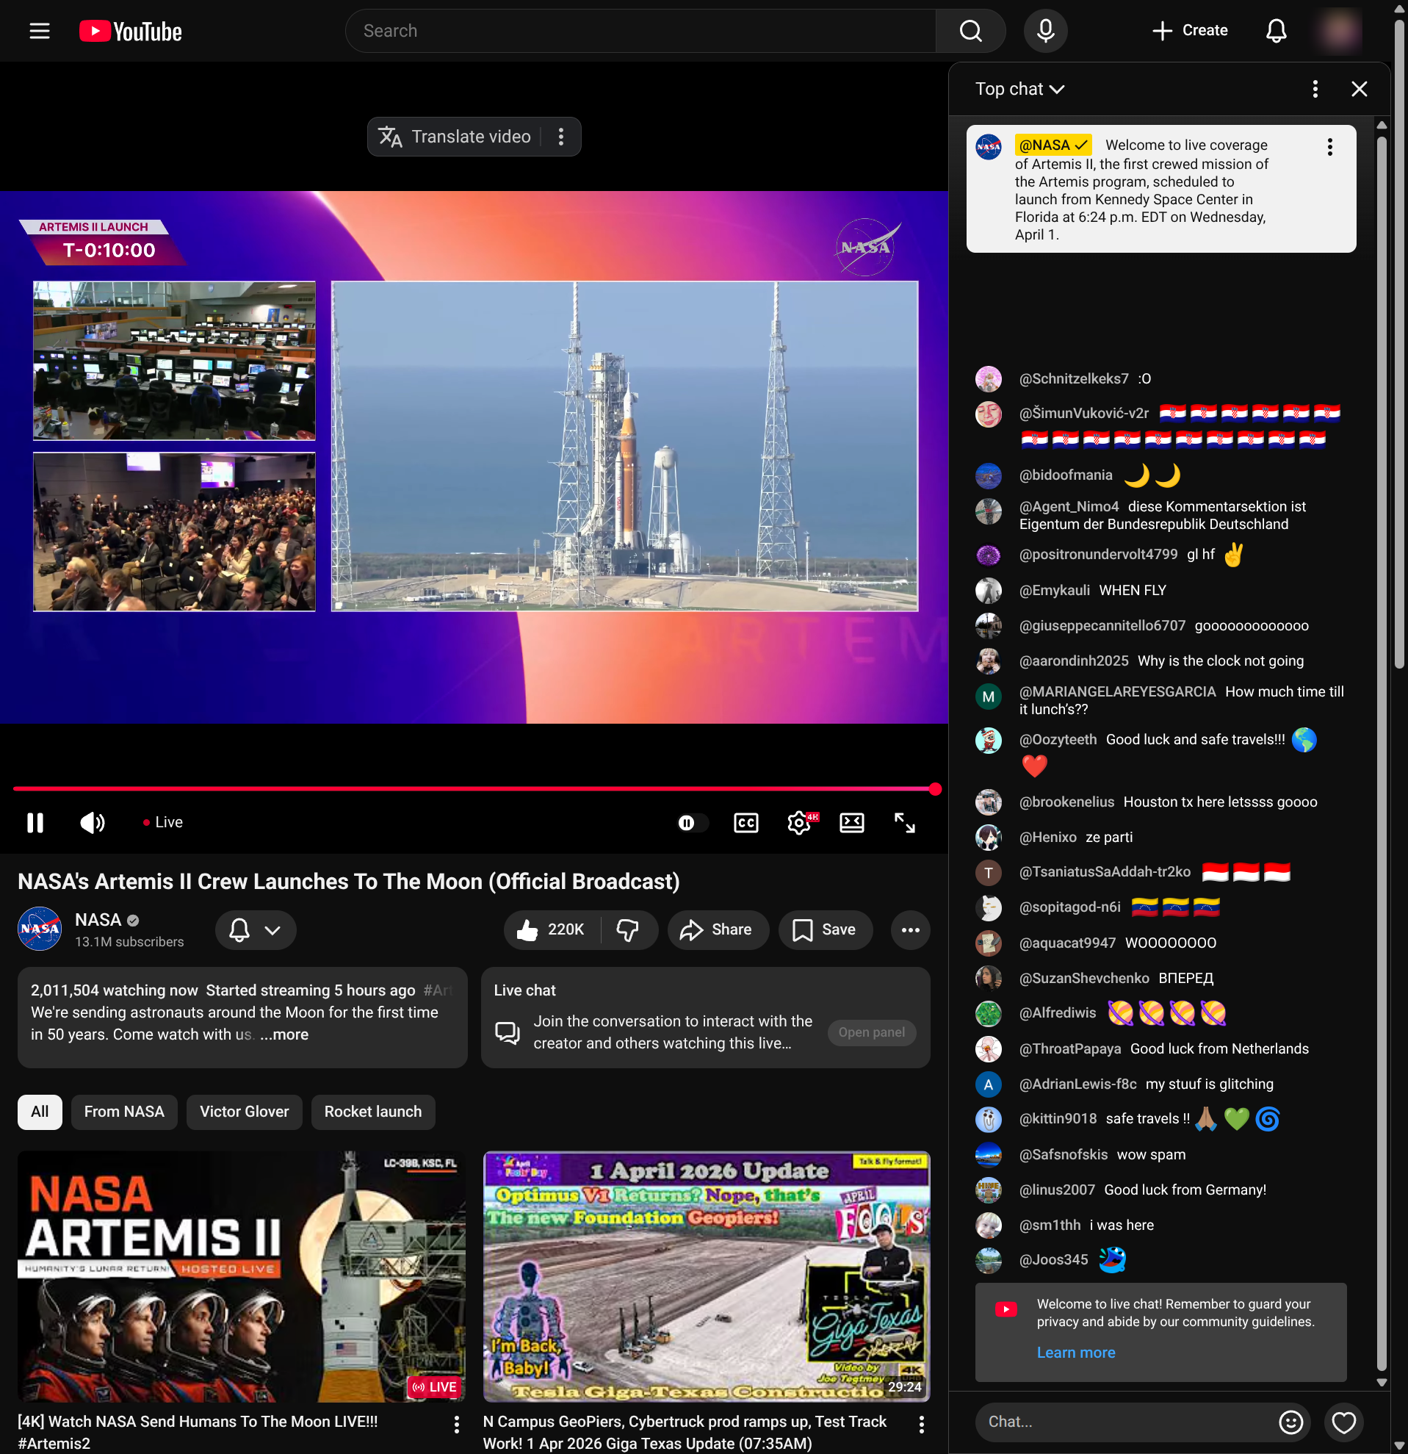Click @MARIANGELAREYESGARCIA avatar in chat

point(988,697)
